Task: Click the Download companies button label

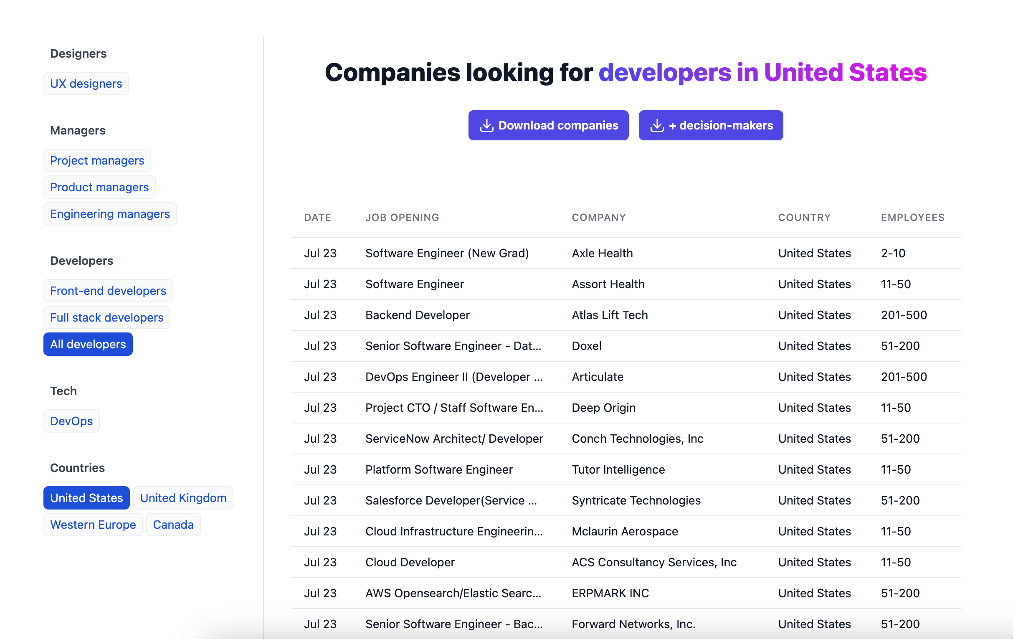Action: [558, 125]
